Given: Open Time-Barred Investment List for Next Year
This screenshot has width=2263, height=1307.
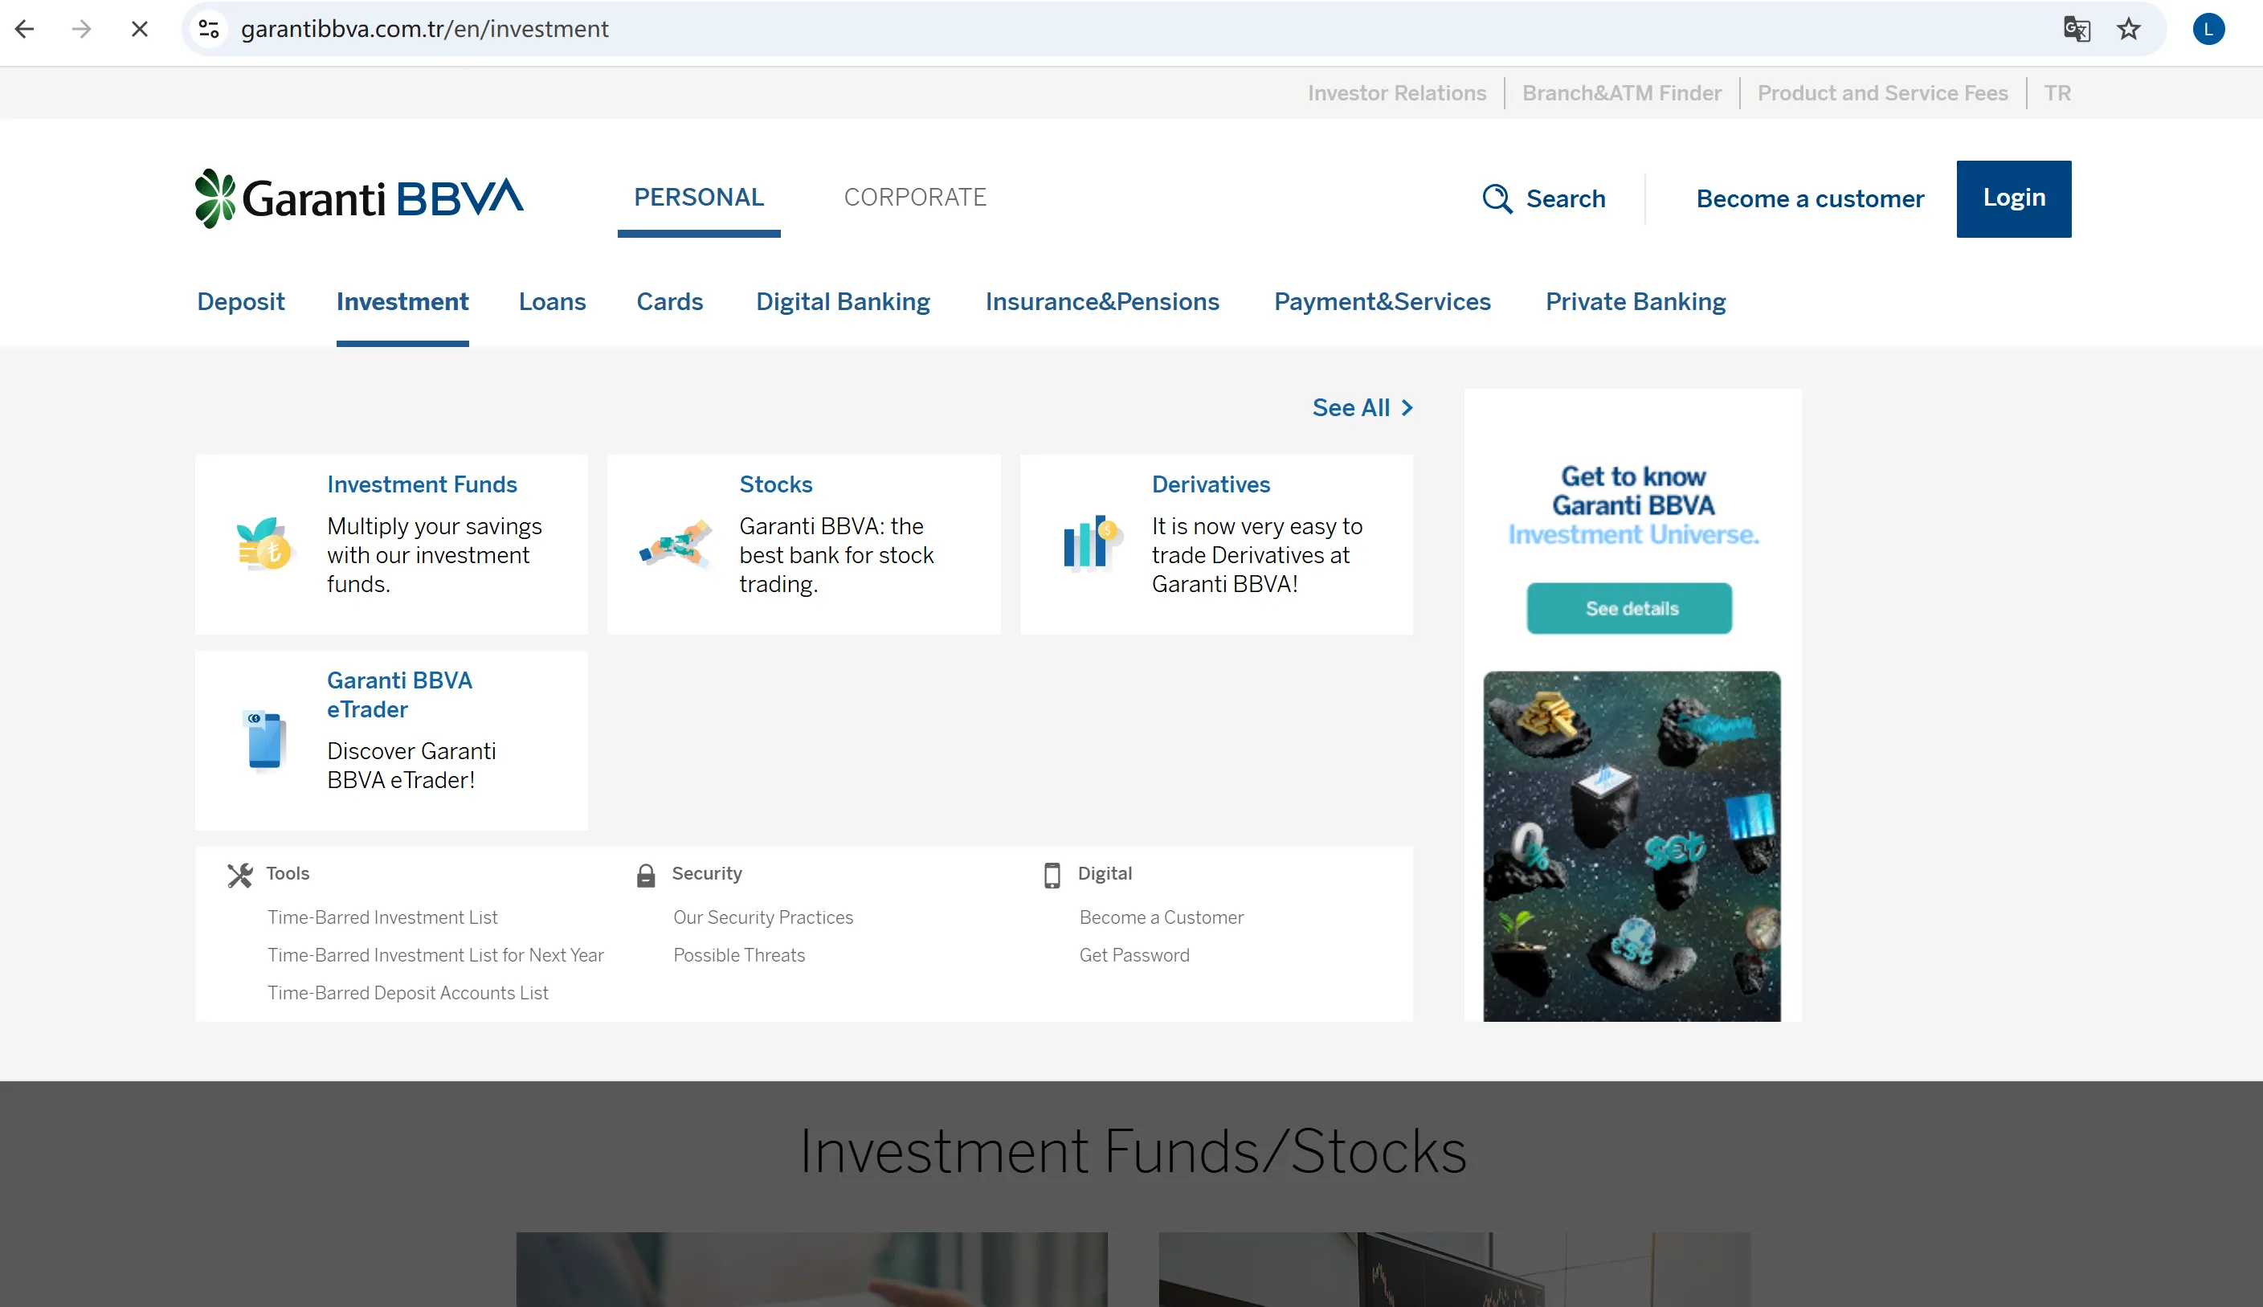Looking at the screenshot, I should 435,955.
